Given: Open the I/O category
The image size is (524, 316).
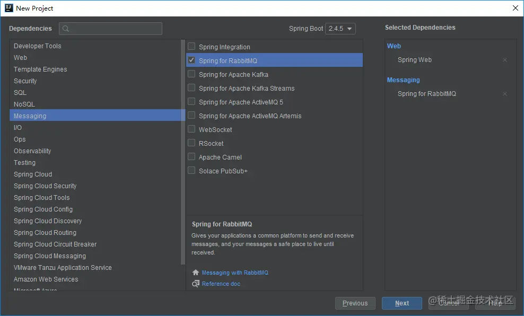Looking at the screenshot, I should 95,128.
